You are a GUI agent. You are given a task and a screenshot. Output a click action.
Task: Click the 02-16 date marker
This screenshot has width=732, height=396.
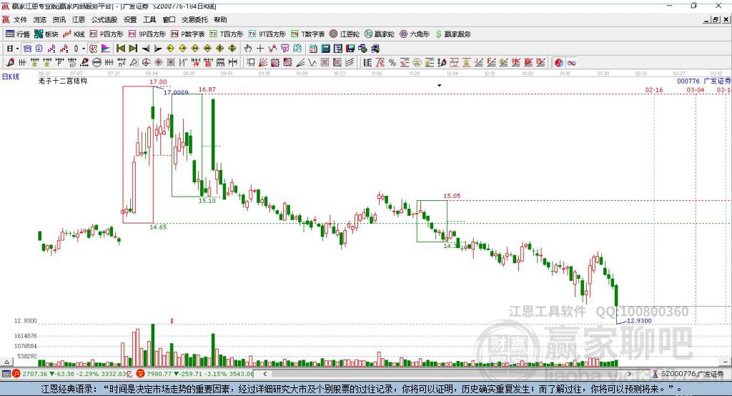coord(654,89)
